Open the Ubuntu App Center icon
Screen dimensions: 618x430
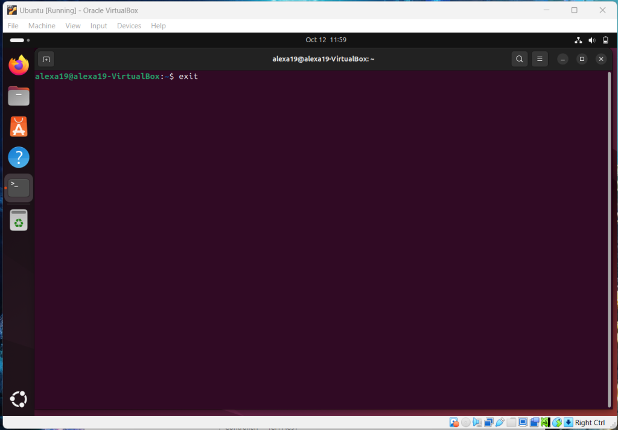click(x=19, y=127)
